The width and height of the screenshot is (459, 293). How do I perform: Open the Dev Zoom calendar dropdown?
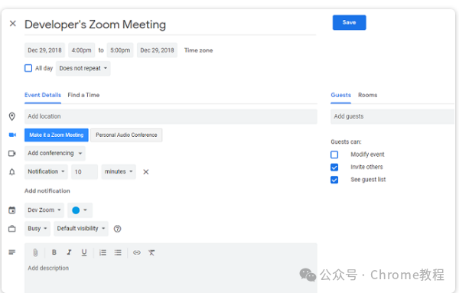(44, 210)
